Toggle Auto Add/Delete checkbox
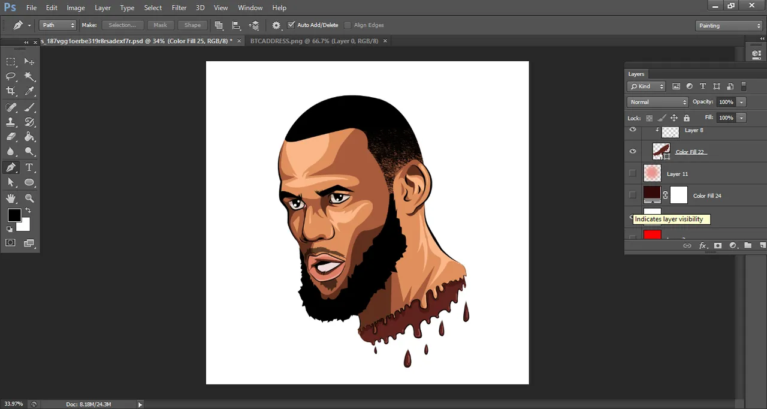 [291, 25]
